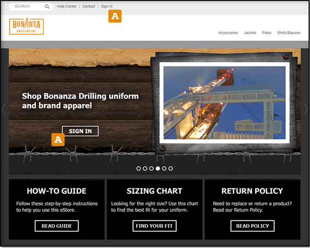Screen dimensions: 310x248
Task: Open the Accessories menu
Action: [228, 33]
